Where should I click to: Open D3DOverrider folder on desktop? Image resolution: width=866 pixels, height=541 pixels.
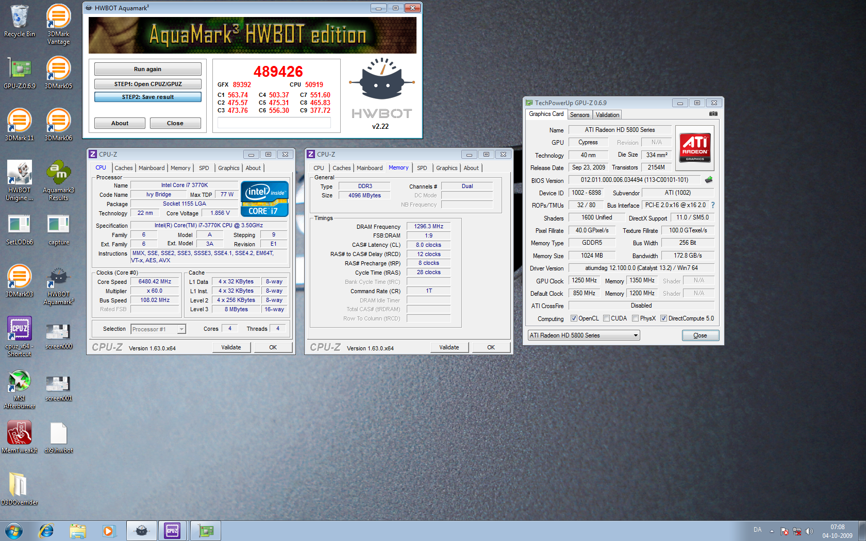tap(20, 488)
